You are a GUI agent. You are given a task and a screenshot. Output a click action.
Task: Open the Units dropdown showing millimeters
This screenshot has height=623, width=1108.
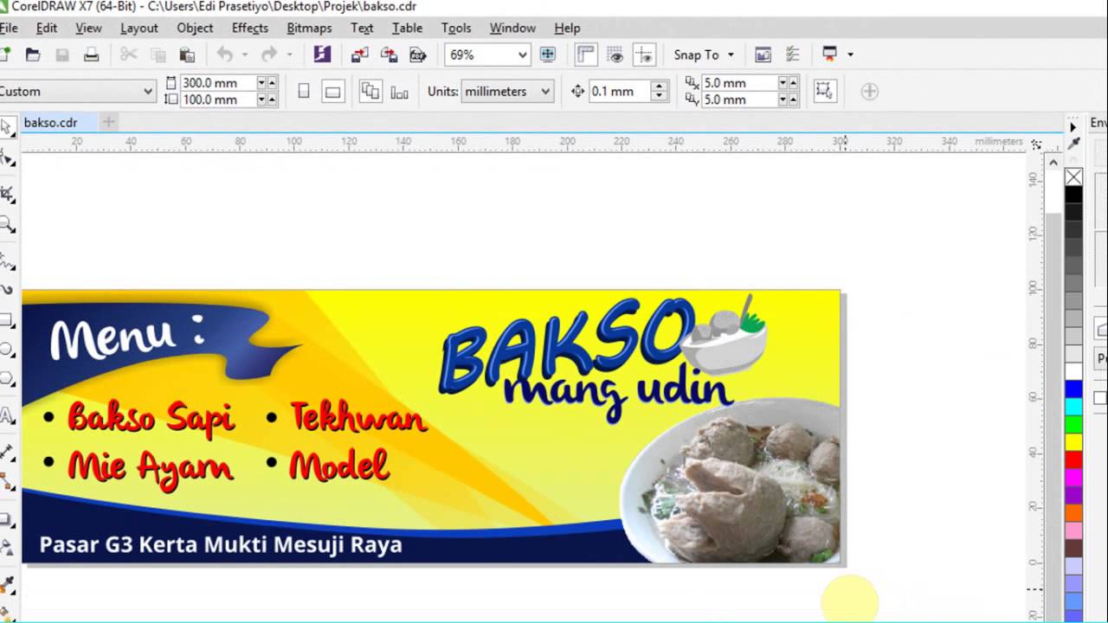pos(544,91)
